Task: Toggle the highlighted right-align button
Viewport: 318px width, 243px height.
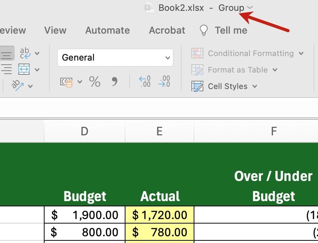Action: point(7,53)
